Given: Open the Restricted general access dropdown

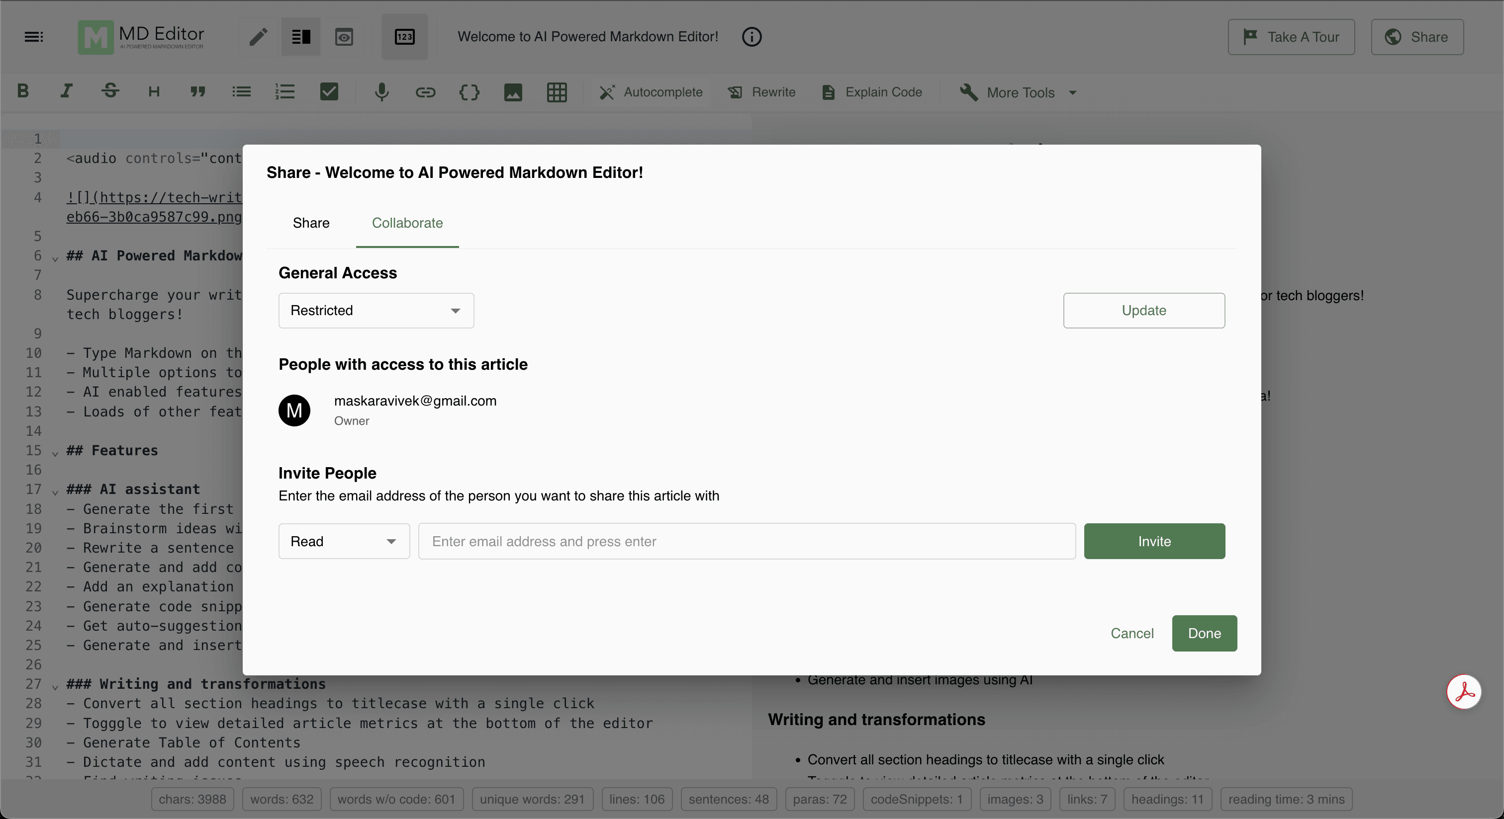Looking at the screenshot, I should pyautogui.click(x=376, y=310).
